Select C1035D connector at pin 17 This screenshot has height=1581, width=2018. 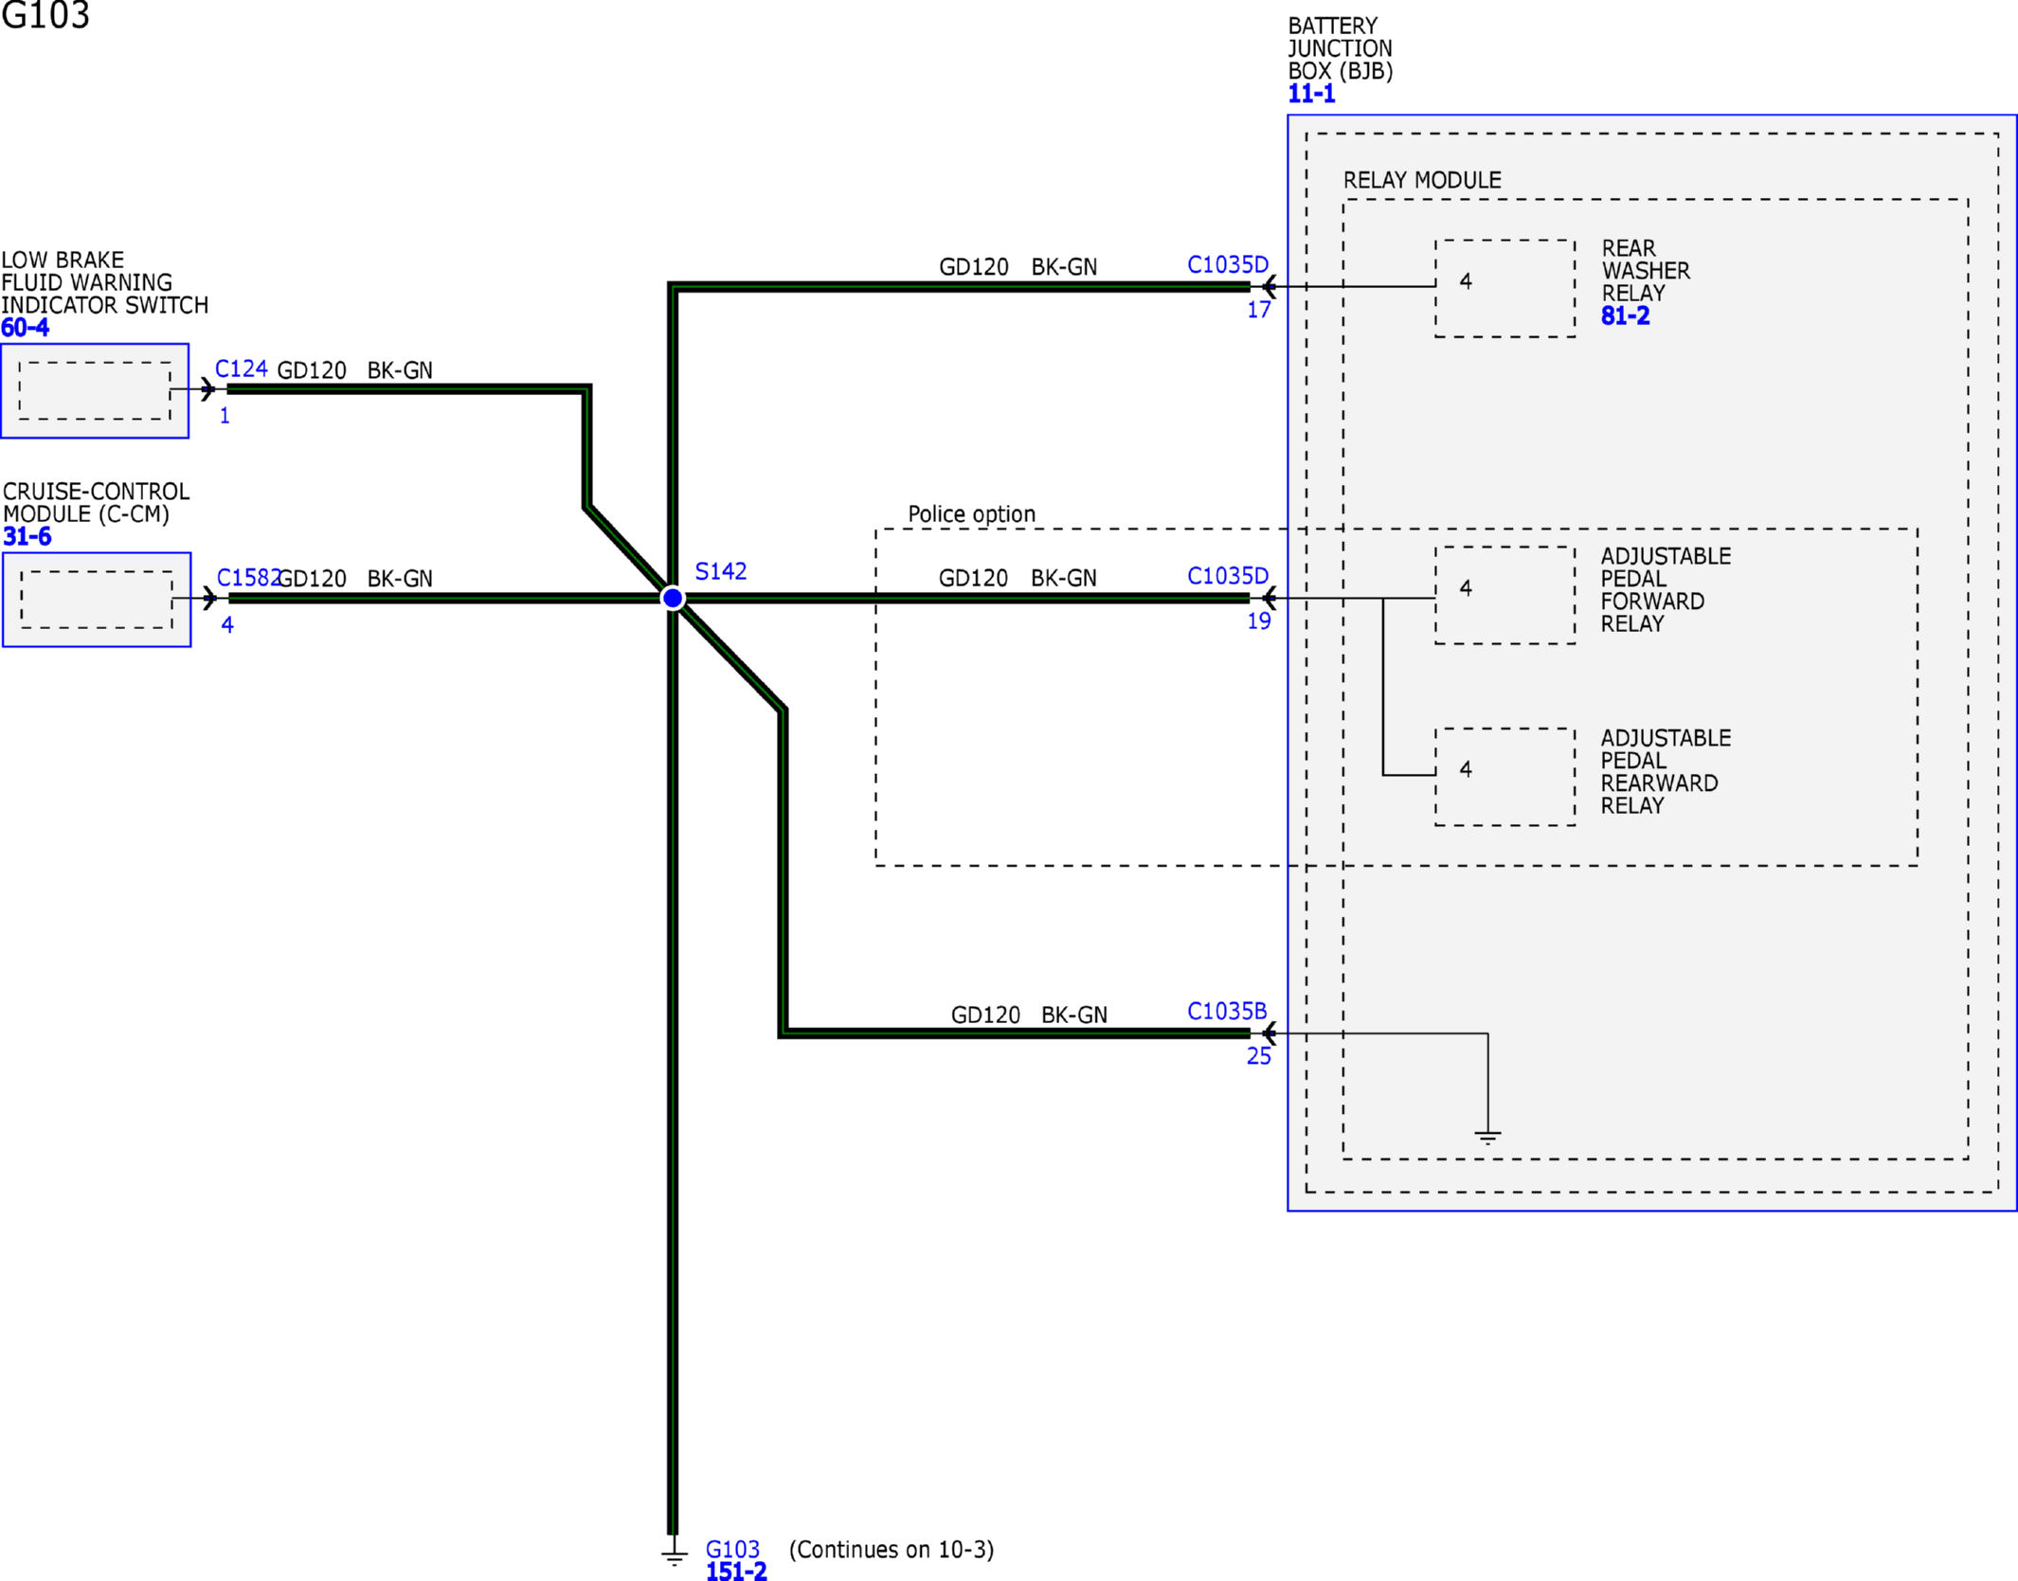coord(1227,265)
